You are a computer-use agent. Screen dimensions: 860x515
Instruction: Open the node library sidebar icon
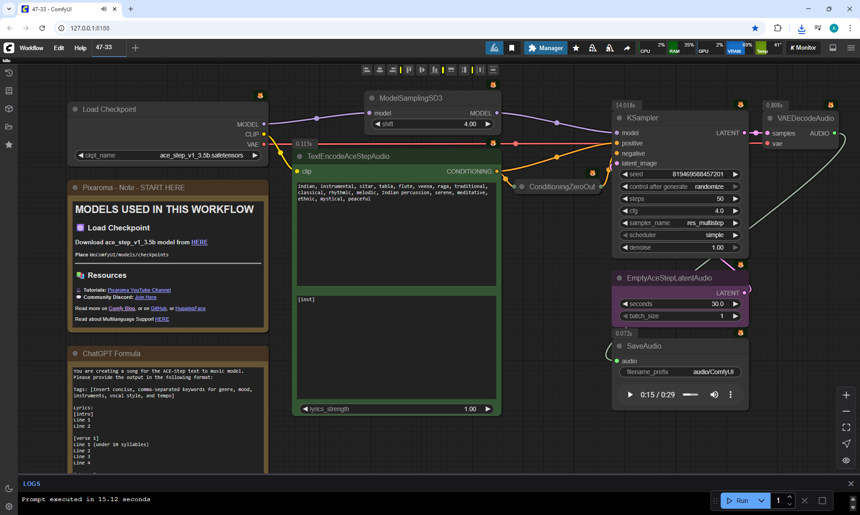9,91
